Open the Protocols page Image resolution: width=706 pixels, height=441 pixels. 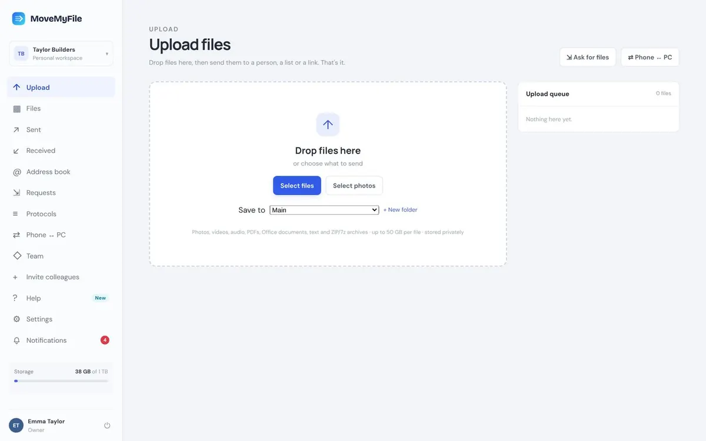tap(61, 214)
